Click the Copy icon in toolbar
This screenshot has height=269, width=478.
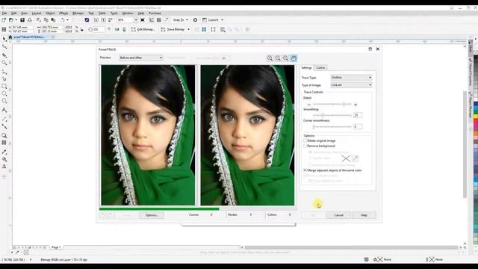pos(46,20)
